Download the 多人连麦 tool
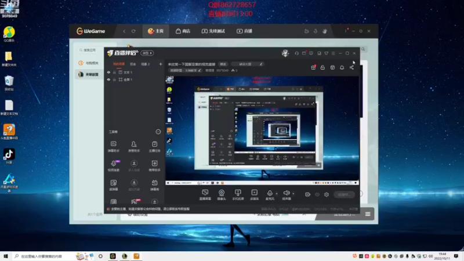The width and height of the screenshot is (464, 261). (x=134, y=166)
